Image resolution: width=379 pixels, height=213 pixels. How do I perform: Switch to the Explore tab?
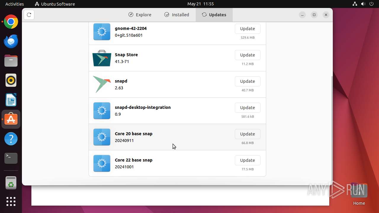[140, 15]
